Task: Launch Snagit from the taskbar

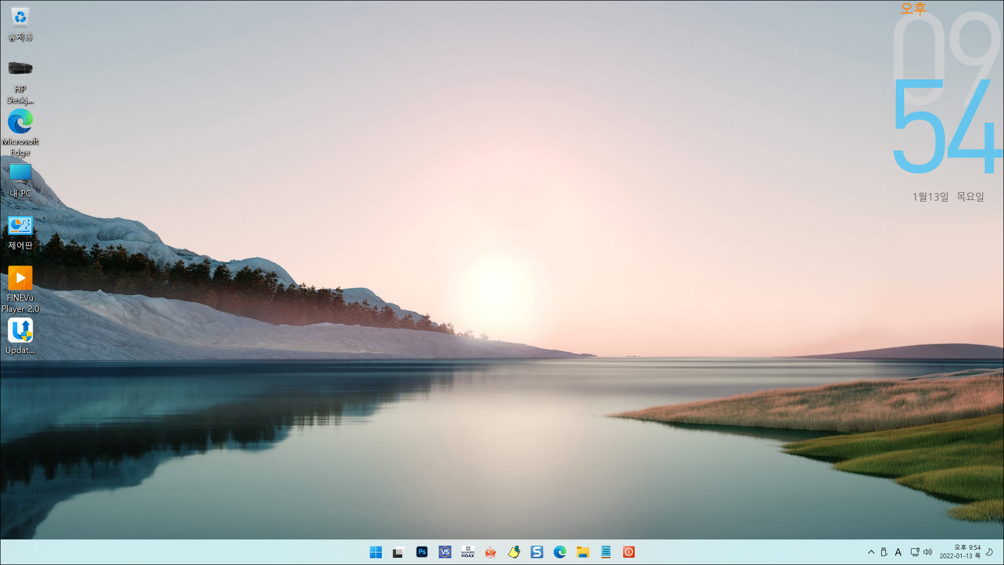Action: point(536,552)
